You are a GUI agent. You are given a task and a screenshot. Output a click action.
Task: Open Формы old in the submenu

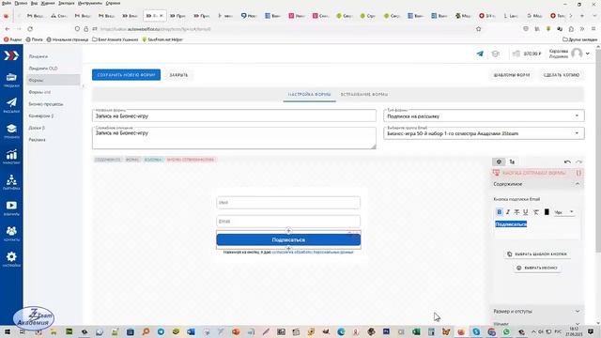pos(39,92)
